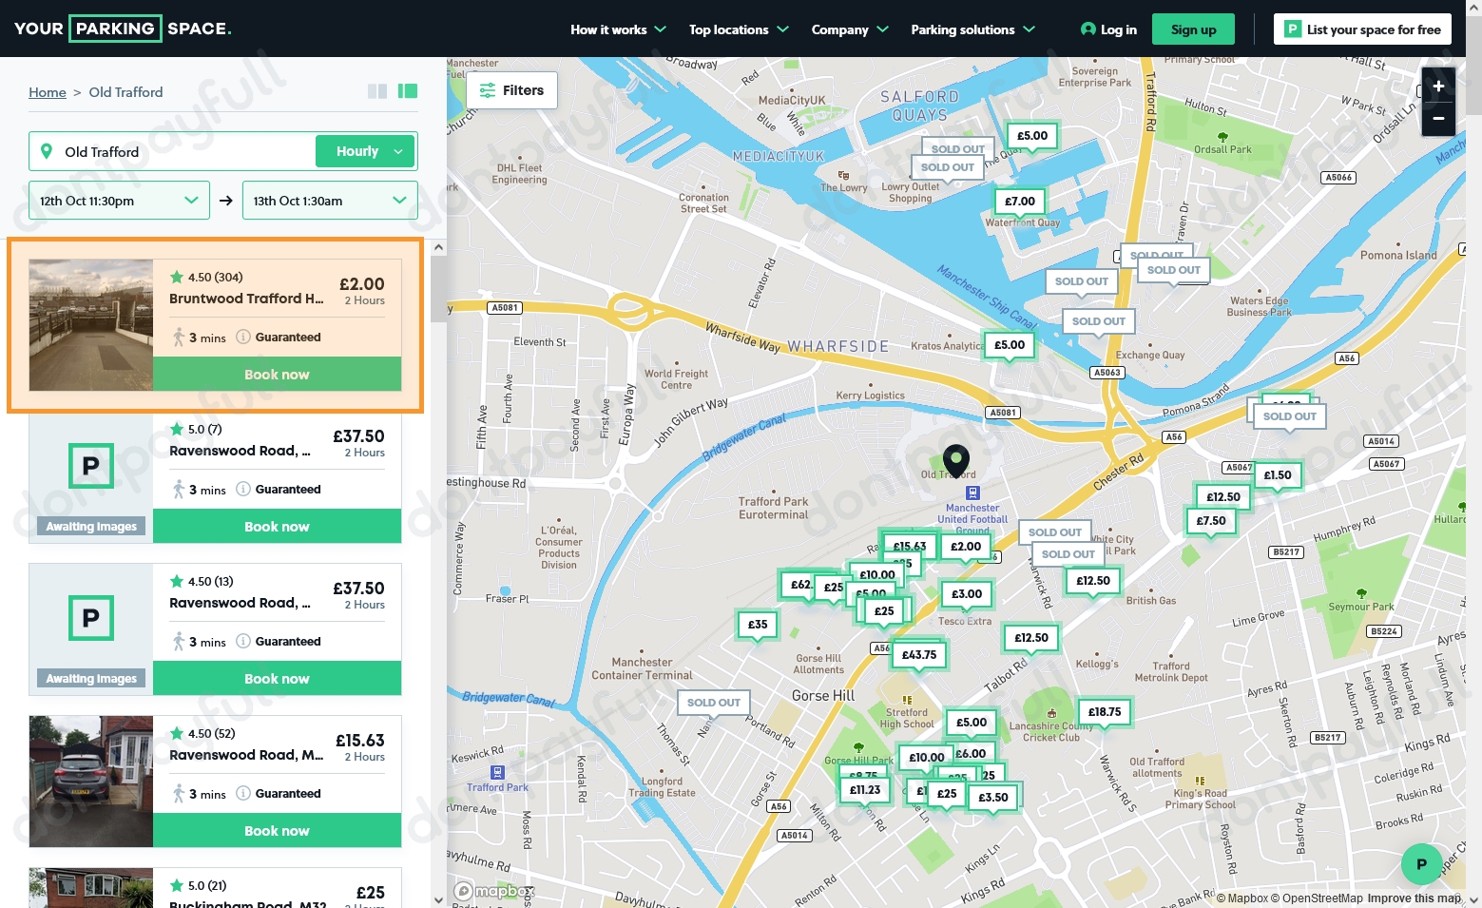1482x908 pixels.
Task: Select the £7.00 map price marker
Action: [x=1020, y=202]
